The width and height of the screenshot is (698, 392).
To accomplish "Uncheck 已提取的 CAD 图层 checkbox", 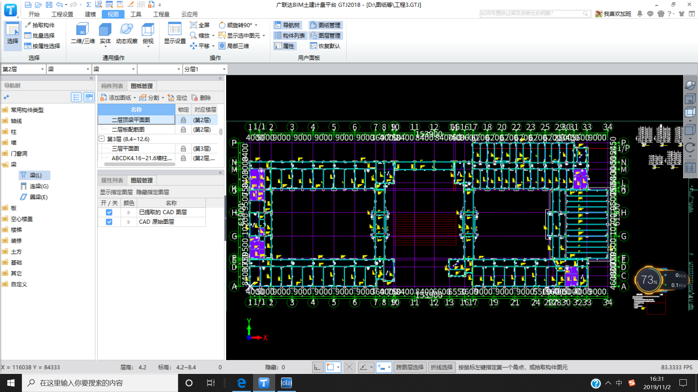I will [109, 212].
